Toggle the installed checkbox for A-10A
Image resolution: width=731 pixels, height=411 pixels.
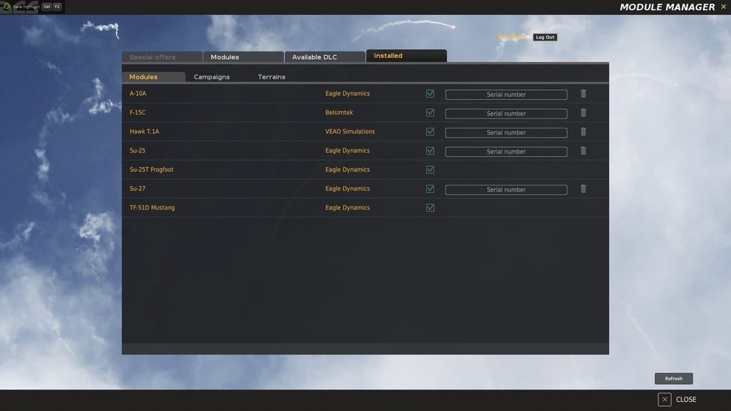pos(430,93)
